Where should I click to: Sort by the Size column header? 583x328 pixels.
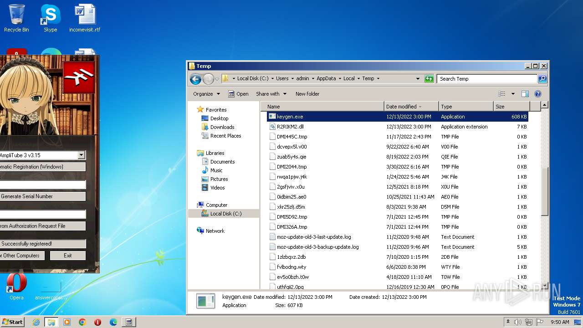point(511,107)
